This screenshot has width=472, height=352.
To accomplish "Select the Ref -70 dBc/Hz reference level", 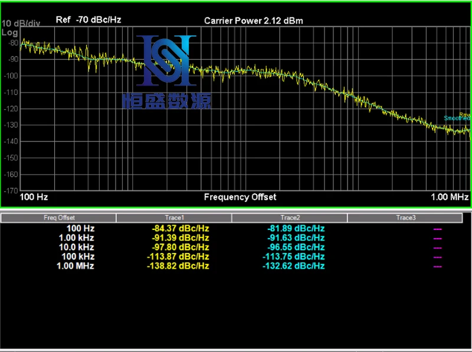I will pyautogui.click(x=88, y=19).
